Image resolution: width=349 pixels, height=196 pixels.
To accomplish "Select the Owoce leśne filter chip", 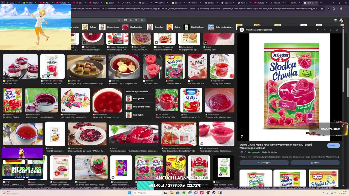I will (109, 27).
